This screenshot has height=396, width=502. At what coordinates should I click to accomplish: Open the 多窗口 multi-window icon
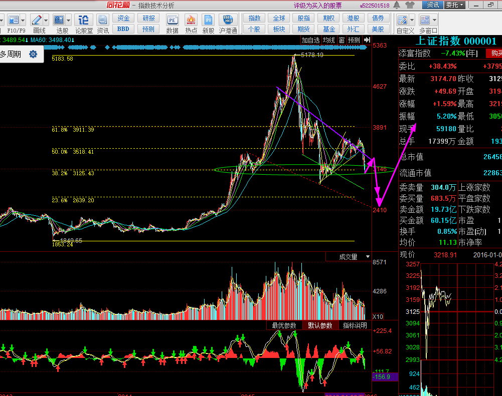pyautogui.click(x=425, y=20)
